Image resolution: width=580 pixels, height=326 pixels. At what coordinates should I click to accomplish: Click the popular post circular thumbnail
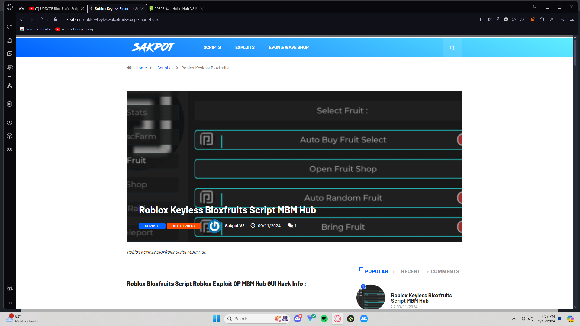371,297
